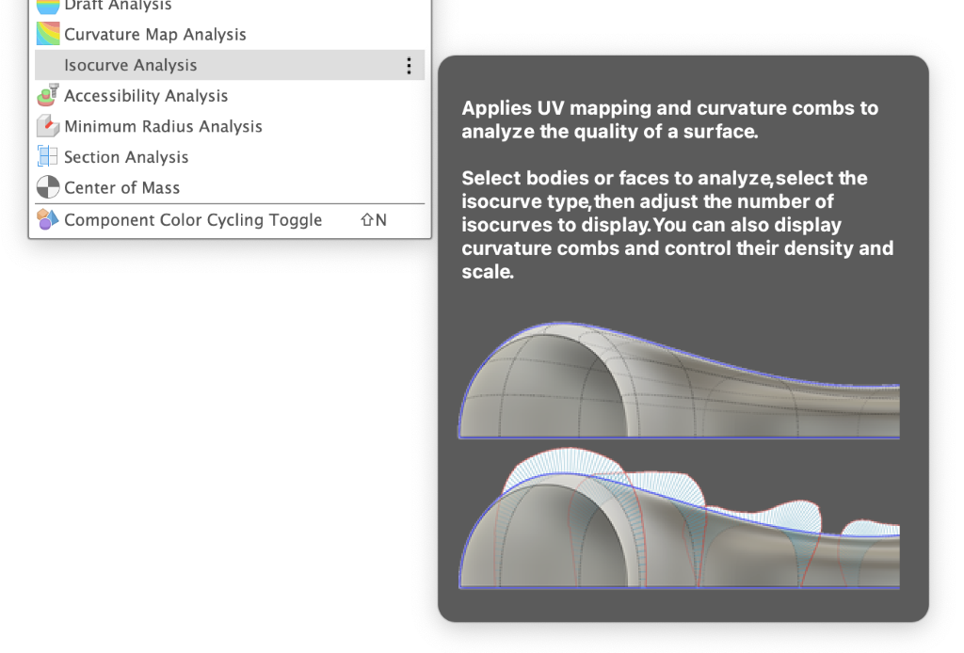Click the Accessibility Analysis icon
The width and height of the screenshot is (964, 653).
pos(48,96)
